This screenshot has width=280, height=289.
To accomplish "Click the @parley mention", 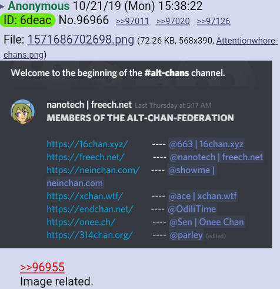I will pos(186,235).
